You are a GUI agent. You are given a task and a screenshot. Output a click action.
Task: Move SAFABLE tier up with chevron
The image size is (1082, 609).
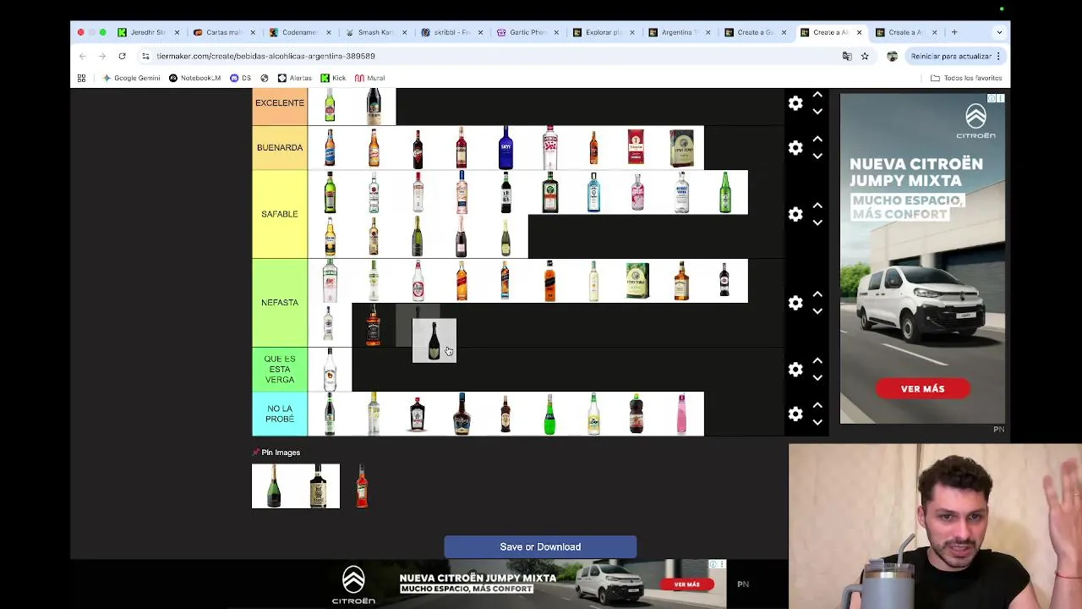click(x=817, y=206)
